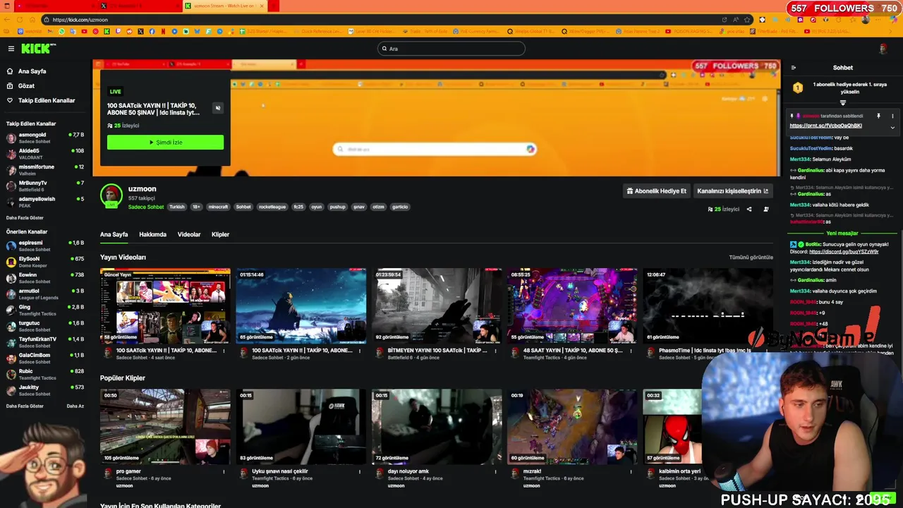Click the share icon beside viewer count
Viewport: 903px width, 508px height.
(x=749, y=210)
